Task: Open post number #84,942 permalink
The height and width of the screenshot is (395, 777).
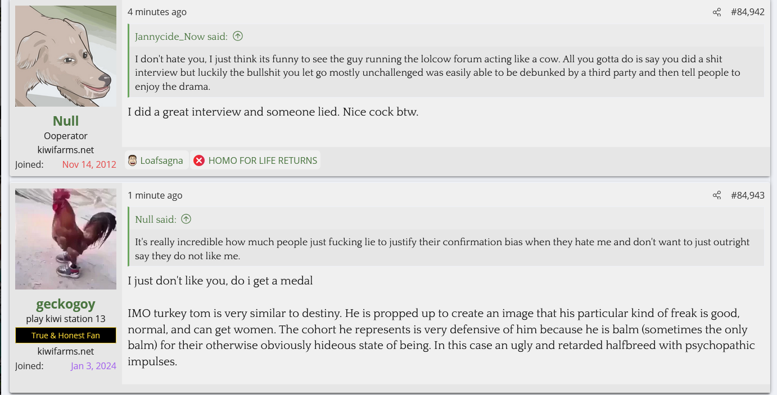Action: pyautogui.click(x=748, y=12)
